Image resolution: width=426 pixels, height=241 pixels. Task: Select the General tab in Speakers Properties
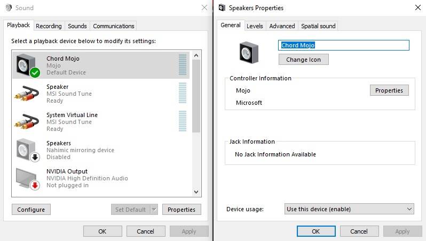point(231,25)
